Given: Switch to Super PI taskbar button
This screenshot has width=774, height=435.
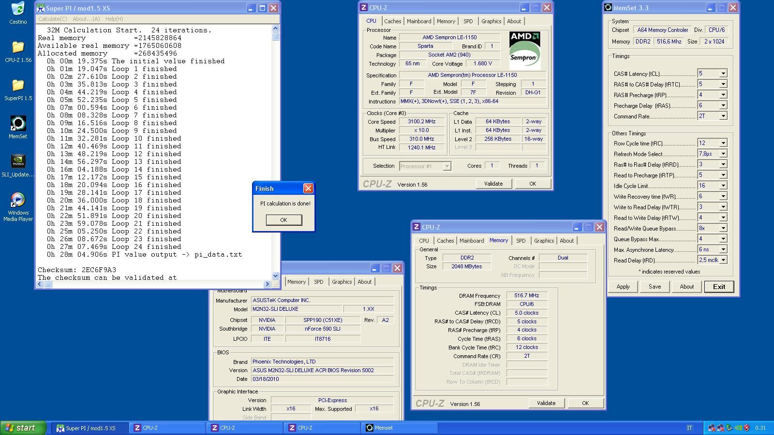Looking at the screenshot, I should pyautogui.click(x=90, y=428).
